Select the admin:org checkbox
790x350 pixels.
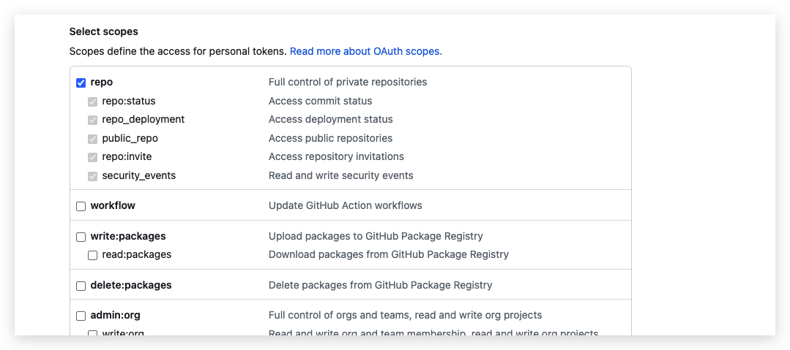pos(81,316)
